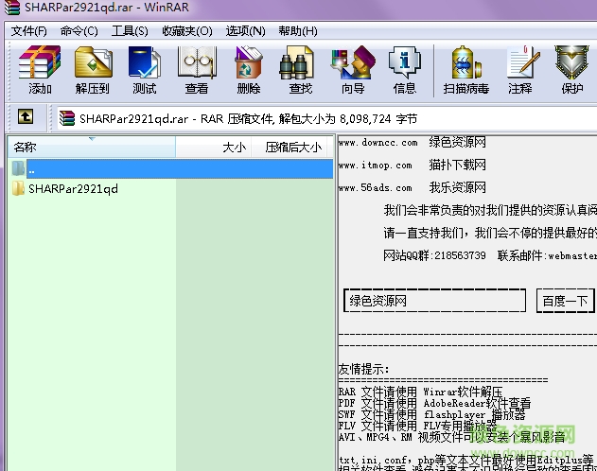Open the 命令(C) menu

tap(79, 31)
